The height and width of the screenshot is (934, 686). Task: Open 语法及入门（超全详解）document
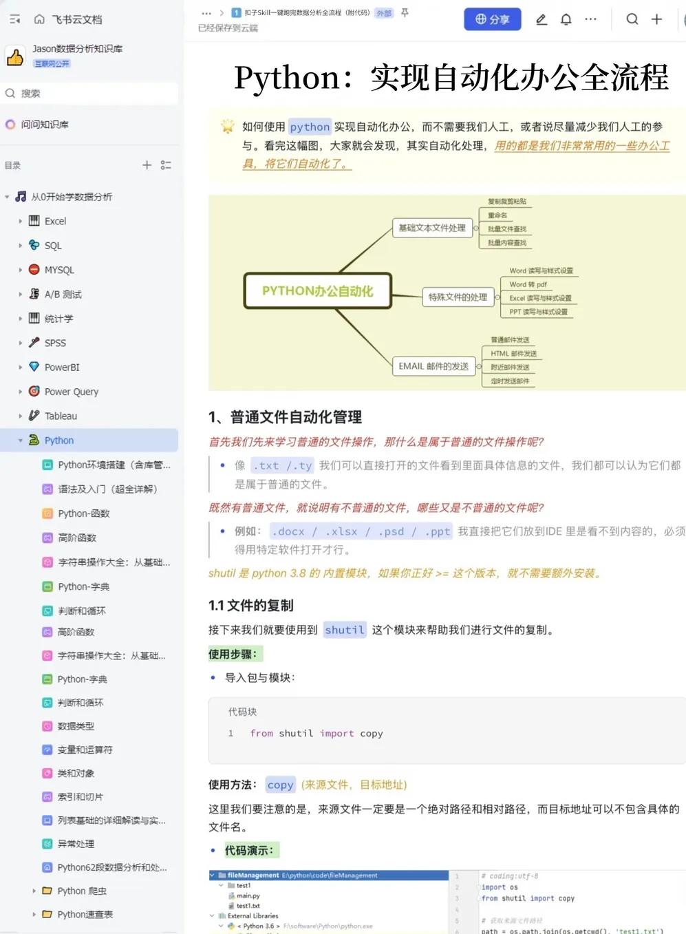[x=107, y=489]
